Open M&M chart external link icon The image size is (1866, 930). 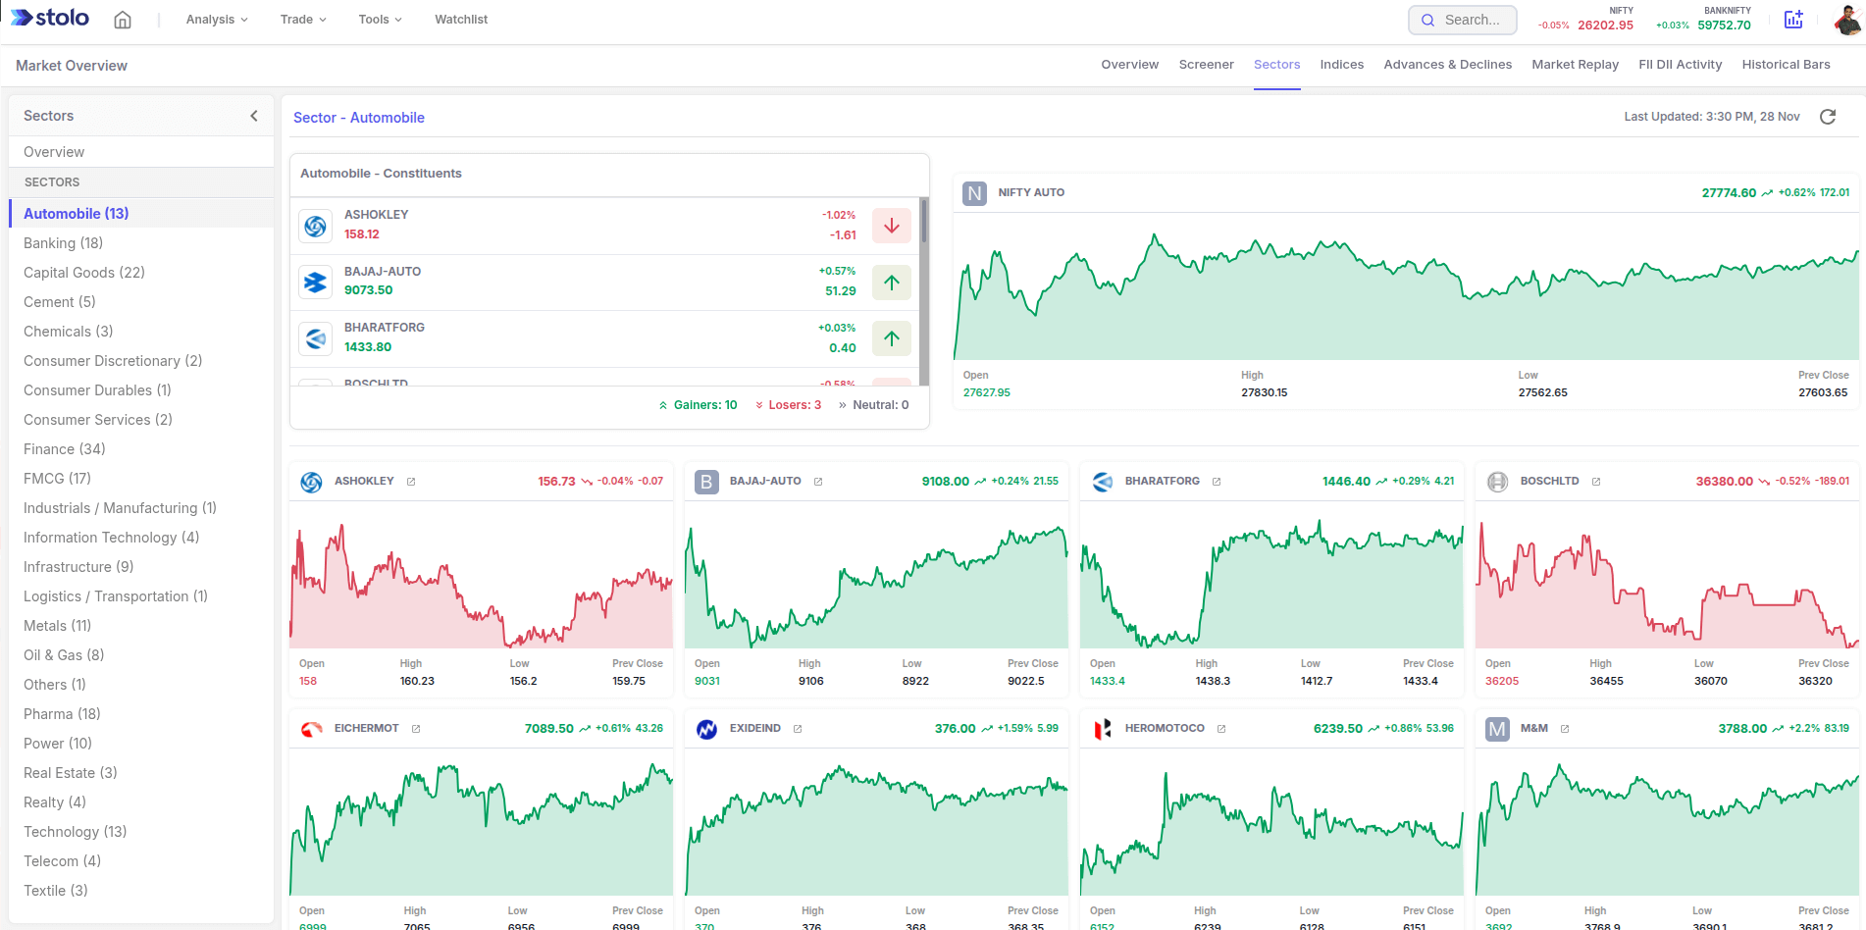click(1565, 729)
